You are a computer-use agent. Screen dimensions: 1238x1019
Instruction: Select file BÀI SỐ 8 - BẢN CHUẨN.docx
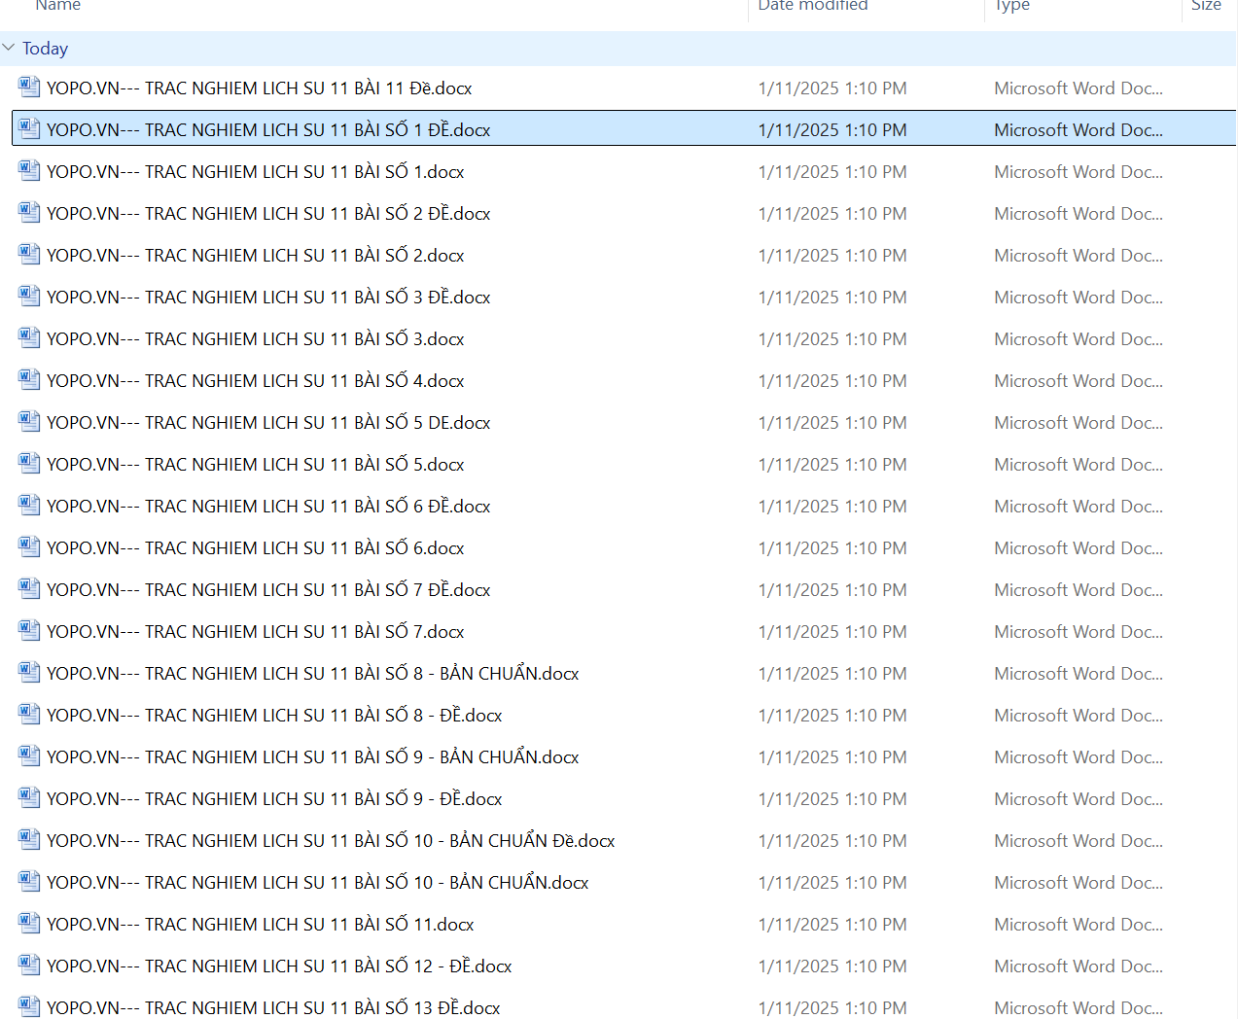pos(312,673)
